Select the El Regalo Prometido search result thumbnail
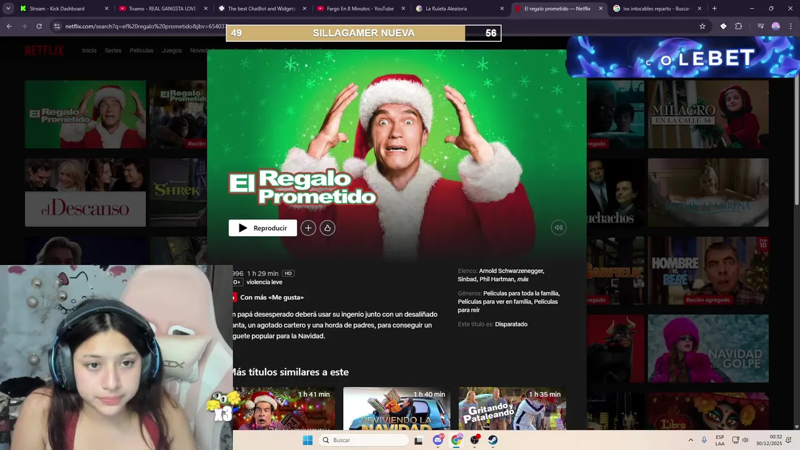This screenshot has width=800, height=450. (85, 114)
